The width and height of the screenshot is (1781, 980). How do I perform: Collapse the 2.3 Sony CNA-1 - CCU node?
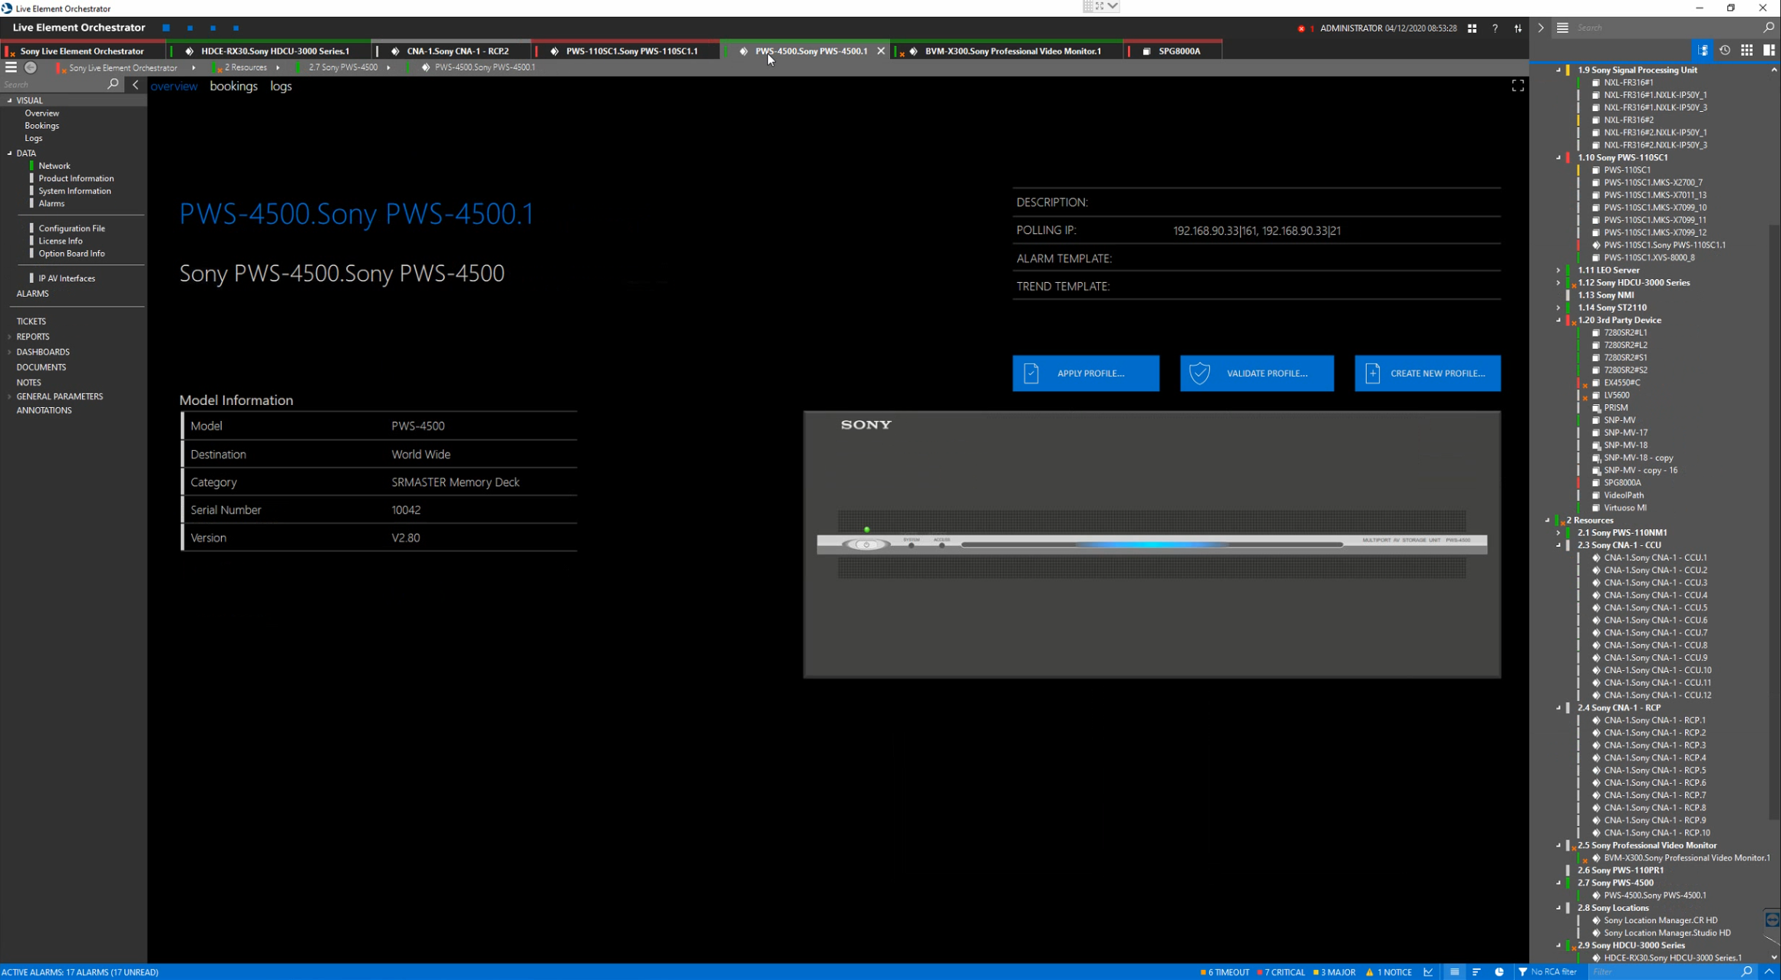coord(1558,545)
